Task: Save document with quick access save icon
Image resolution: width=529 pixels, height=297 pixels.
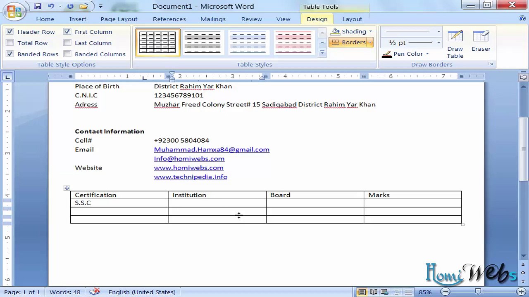Action: pos(38,6)
